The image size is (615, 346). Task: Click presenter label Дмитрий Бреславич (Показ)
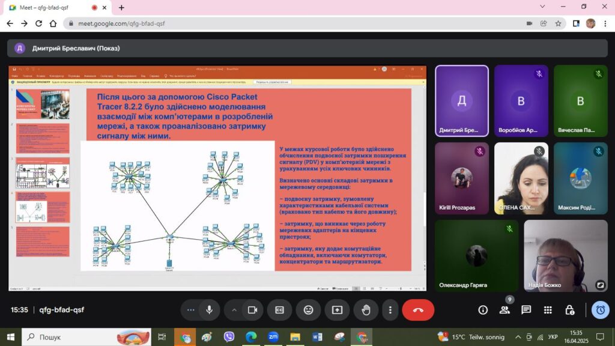[76, 48]
